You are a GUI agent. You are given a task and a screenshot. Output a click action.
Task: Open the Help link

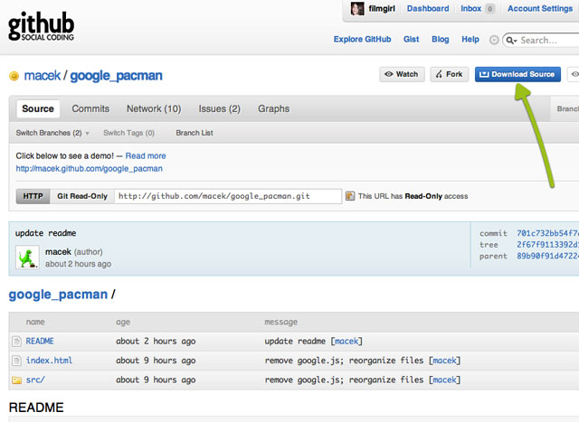pyautogui.click(x=470, y=40)
